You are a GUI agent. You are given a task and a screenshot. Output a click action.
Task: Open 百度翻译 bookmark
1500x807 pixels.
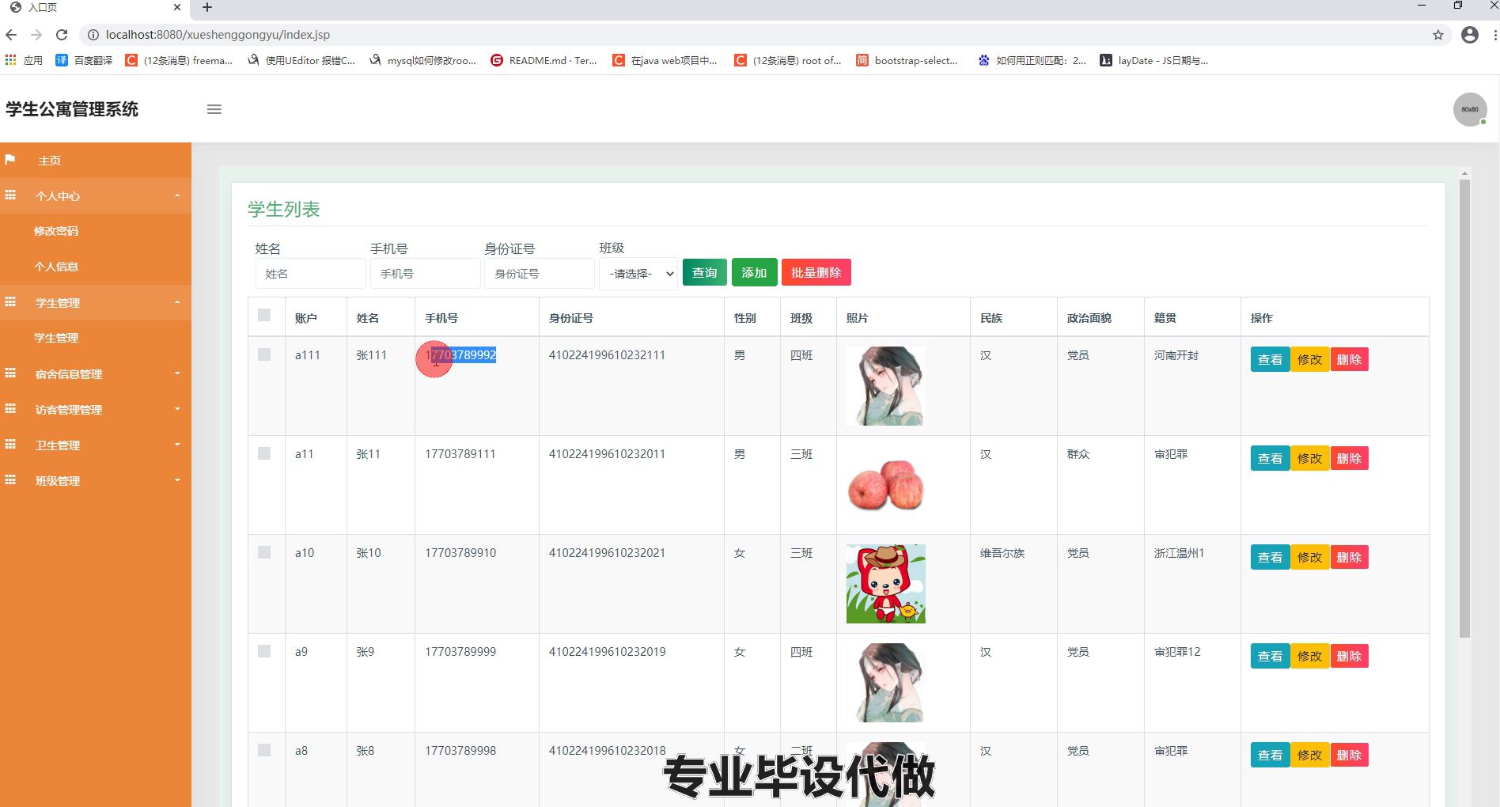point(85,60)
